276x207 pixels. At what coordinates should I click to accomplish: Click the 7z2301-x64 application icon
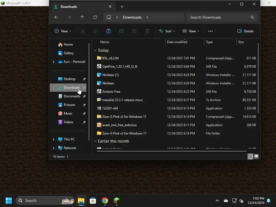pos(99,108)
